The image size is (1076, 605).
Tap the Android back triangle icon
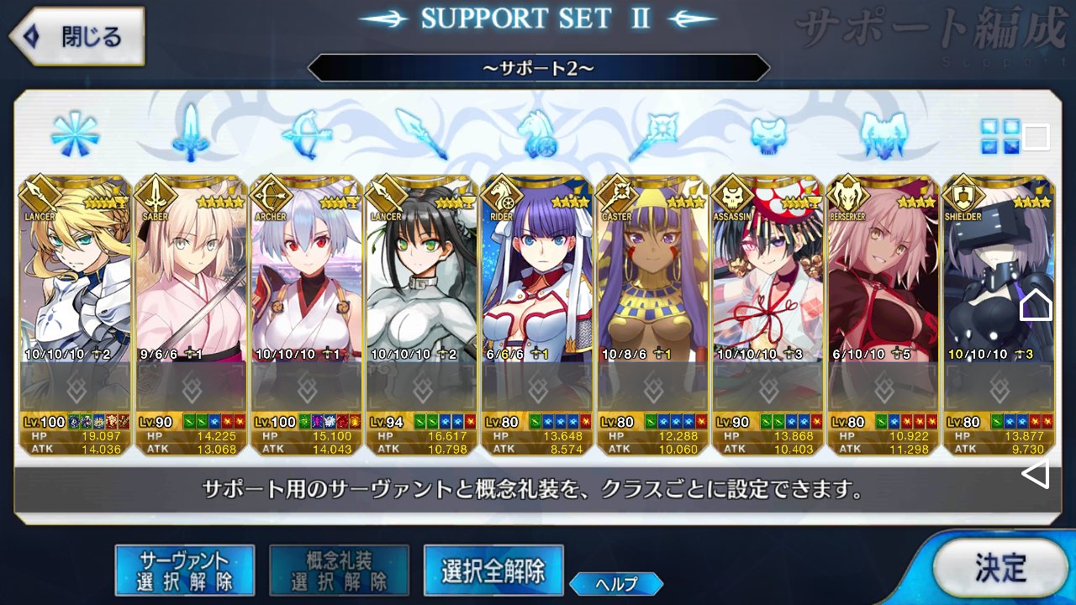[x=1036, y=474]
